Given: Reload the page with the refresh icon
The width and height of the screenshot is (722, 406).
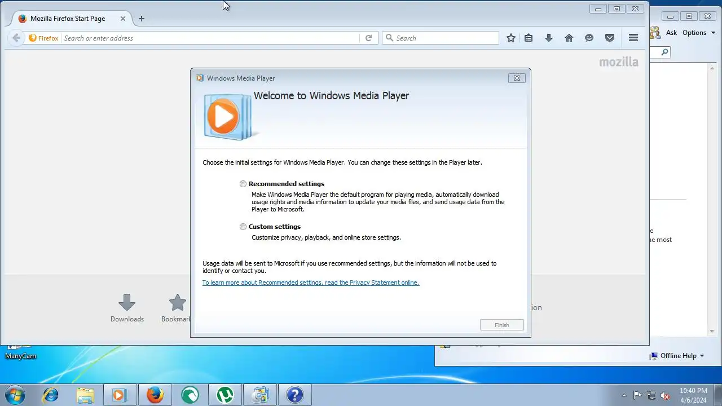Looking at the screenshot, I should [x=368, y=38].
